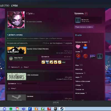Click the Добавить витрину bar
The width and height of the screenshot is (111, 111).
[40, 35]
